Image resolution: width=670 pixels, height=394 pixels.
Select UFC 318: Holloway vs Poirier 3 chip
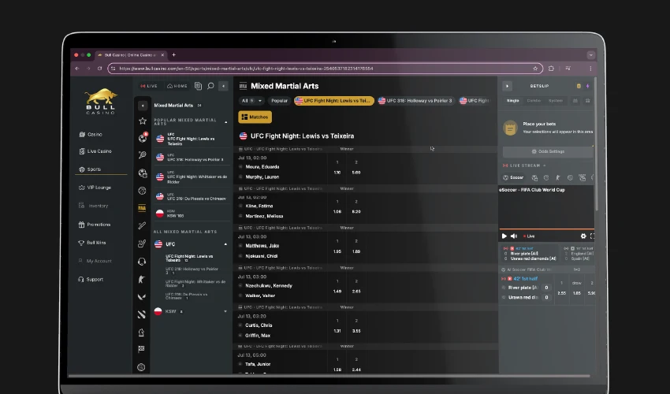[415, 101]
